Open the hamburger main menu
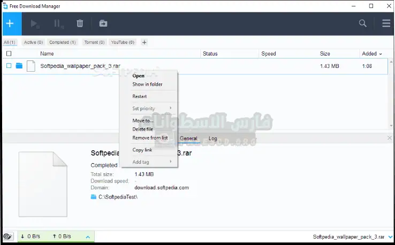The width and height of the screenshot is (395, 245). [385, 24]
